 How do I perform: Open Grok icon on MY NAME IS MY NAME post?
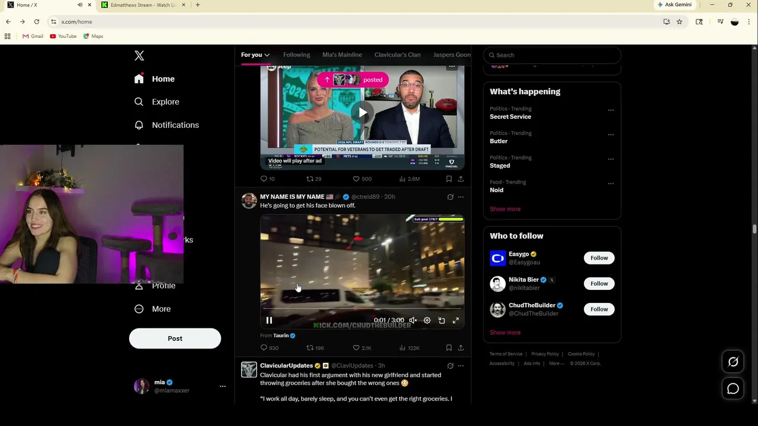450,197
